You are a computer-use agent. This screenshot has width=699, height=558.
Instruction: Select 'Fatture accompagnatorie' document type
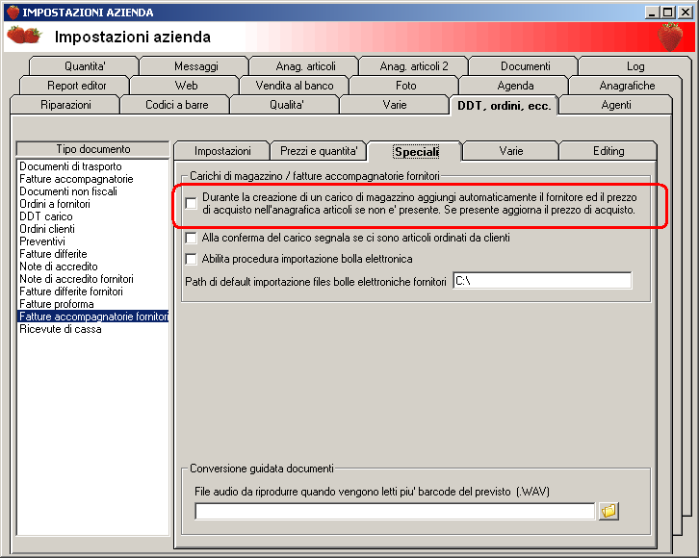pos(92,179)
